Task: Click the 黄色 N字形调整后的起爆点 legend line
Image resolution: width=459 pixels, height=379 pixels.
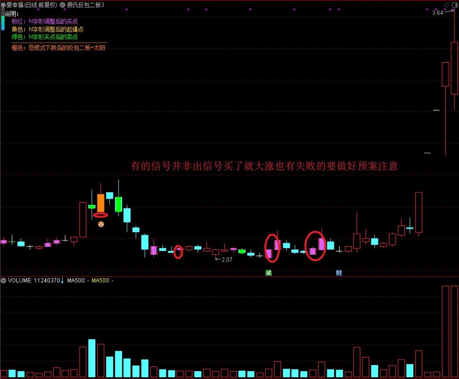Action: [48, 29]
